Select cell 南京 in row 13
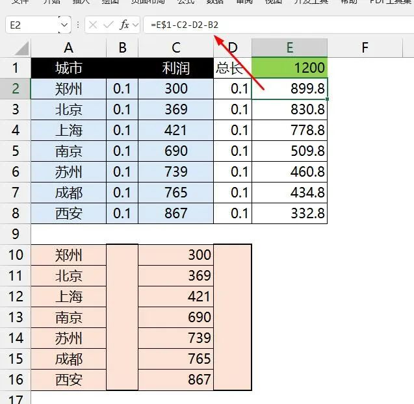Viewport: 414px width, 404px height. click(69, 318)
